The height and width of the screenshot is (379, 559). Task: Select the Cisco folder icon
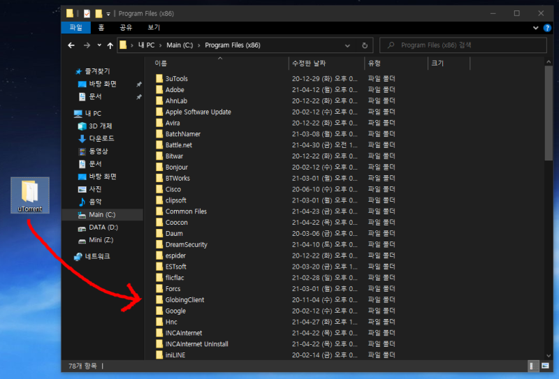[x=159, y=188]
